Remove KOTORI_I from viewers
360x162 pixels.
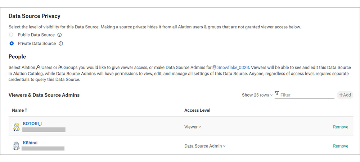point(340,127)
